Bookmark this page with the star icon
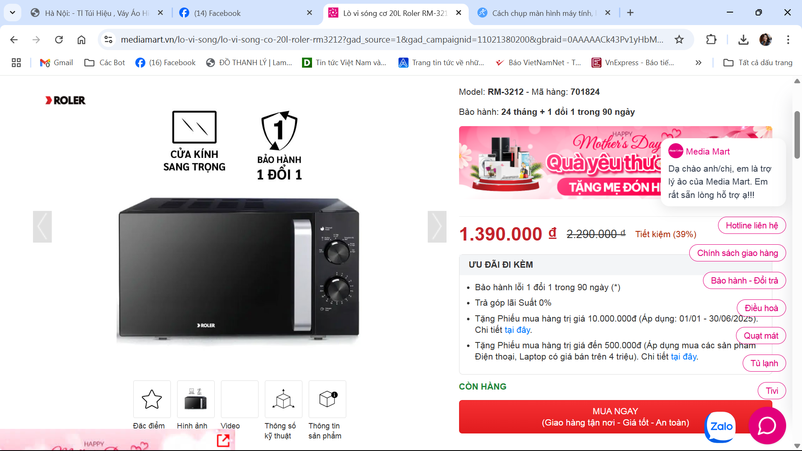 pos(679,40)
